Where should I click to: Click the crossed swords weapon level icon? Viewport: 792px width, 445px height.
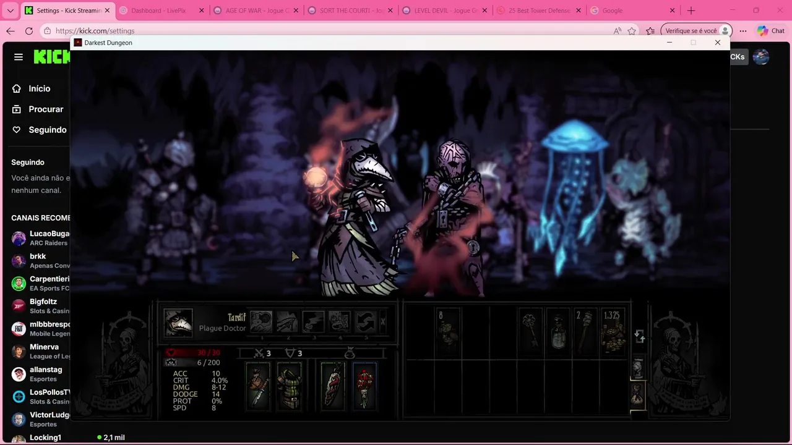(259, 354)
